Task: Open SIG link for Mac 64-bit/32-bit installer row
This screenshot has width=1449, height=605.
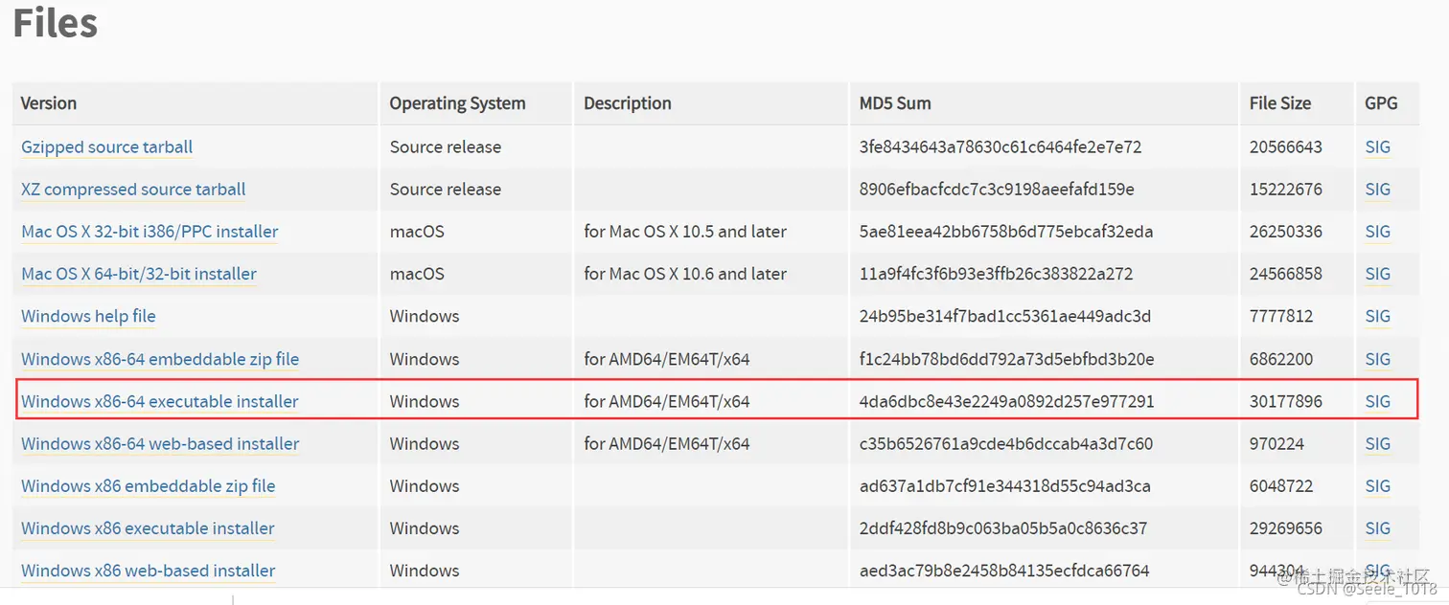Action: [x=1377, y=274]
